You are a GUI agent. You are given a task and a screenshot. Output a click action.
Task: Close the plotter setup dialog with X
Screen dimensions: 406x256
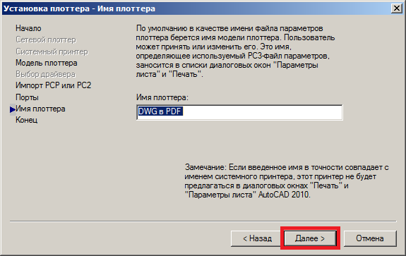click(396, 8)
